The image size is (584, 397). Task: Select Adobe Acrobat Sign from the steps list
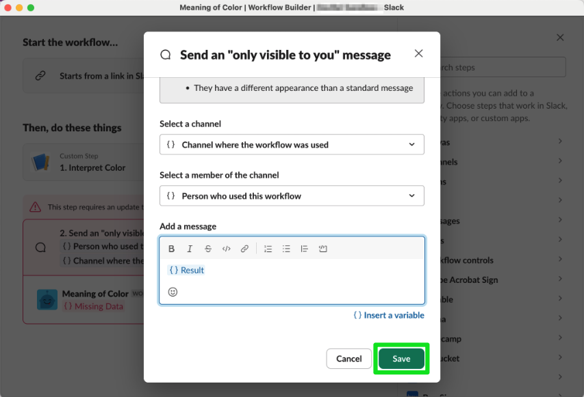point(493,279)
